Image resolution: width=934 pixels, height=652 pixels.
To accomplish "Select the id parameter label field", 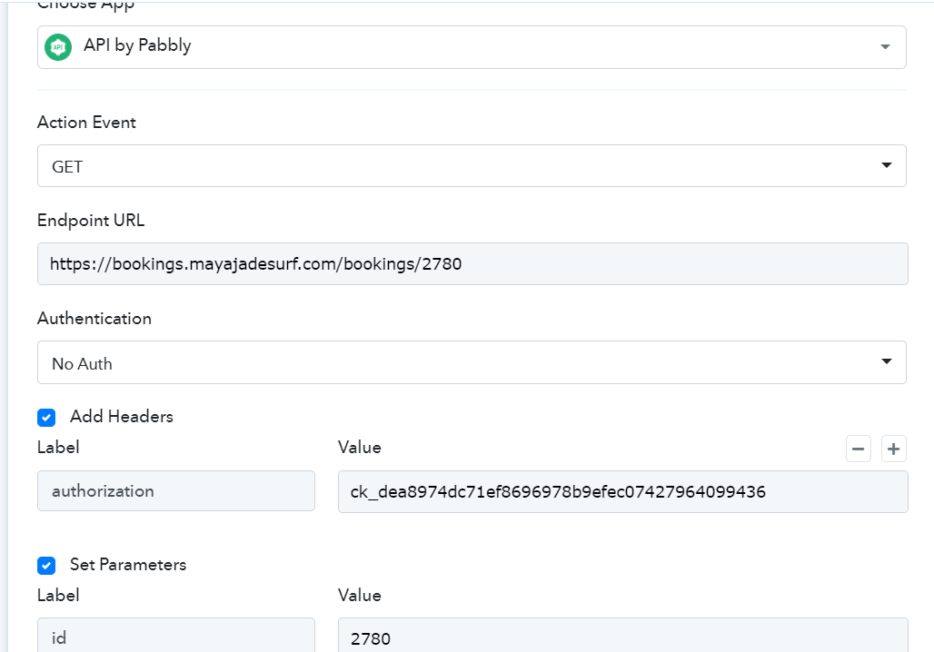I will coord(175,637).
